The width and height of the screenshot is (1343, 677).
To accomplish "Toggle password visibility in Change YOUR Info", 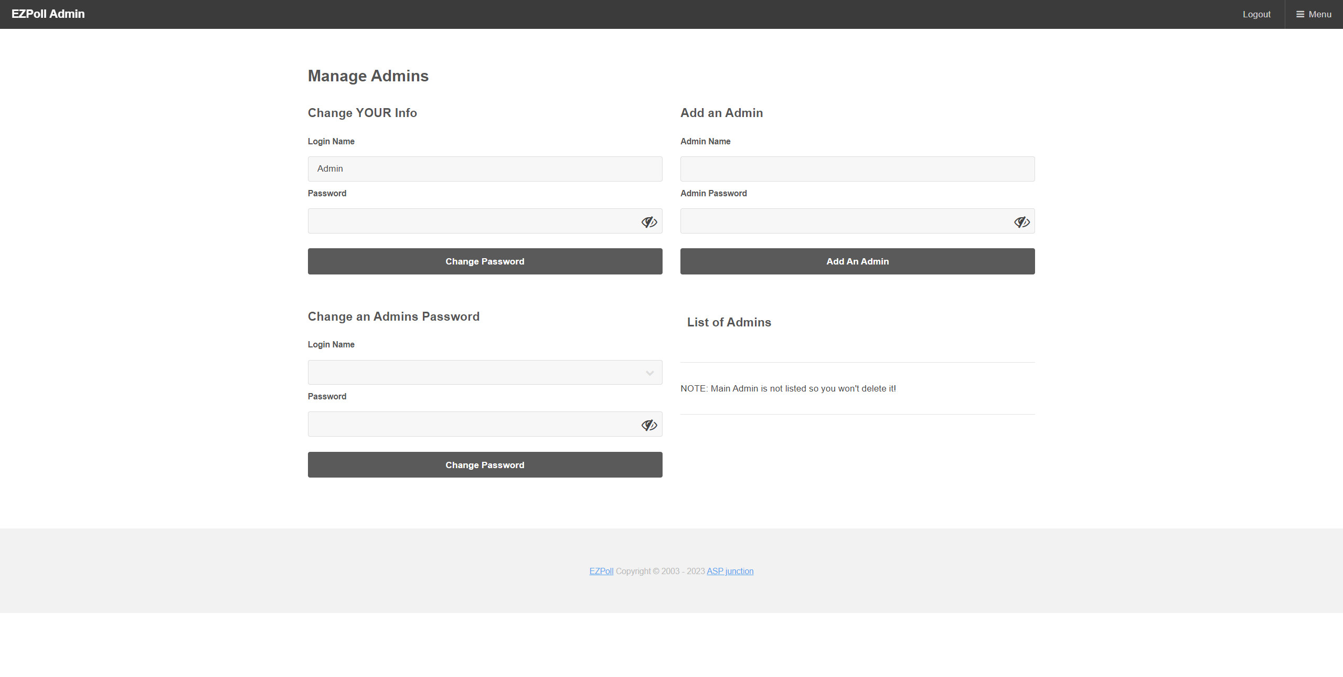I will pos(649,222).
